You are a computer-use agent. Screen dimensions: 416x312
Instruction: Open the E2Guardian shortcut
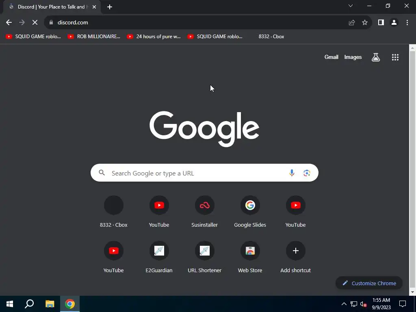[159, 257]
